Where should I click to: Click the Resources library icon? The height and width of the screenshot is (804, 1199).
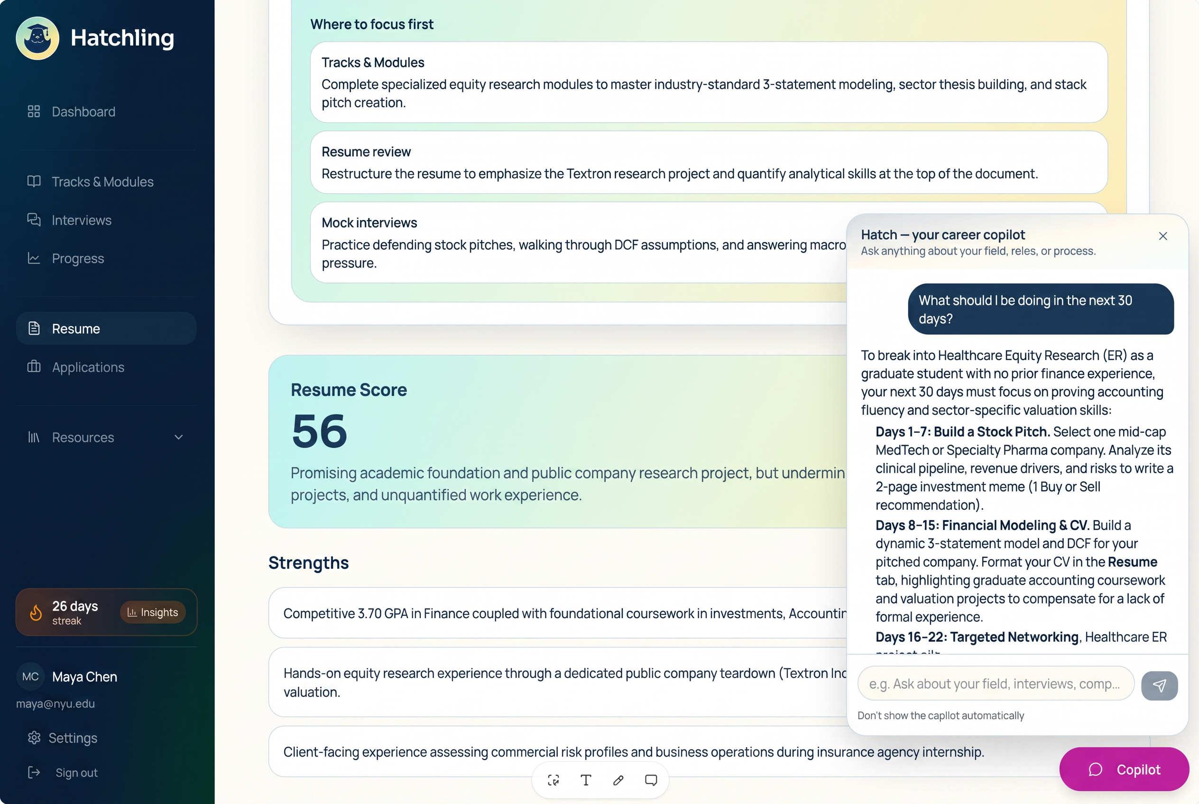[x=34, y=438]
